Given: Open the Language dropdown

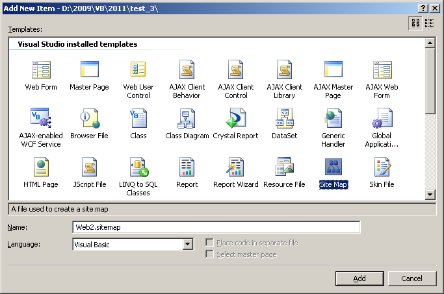Looking at the screenshot, I should [187, 244].
